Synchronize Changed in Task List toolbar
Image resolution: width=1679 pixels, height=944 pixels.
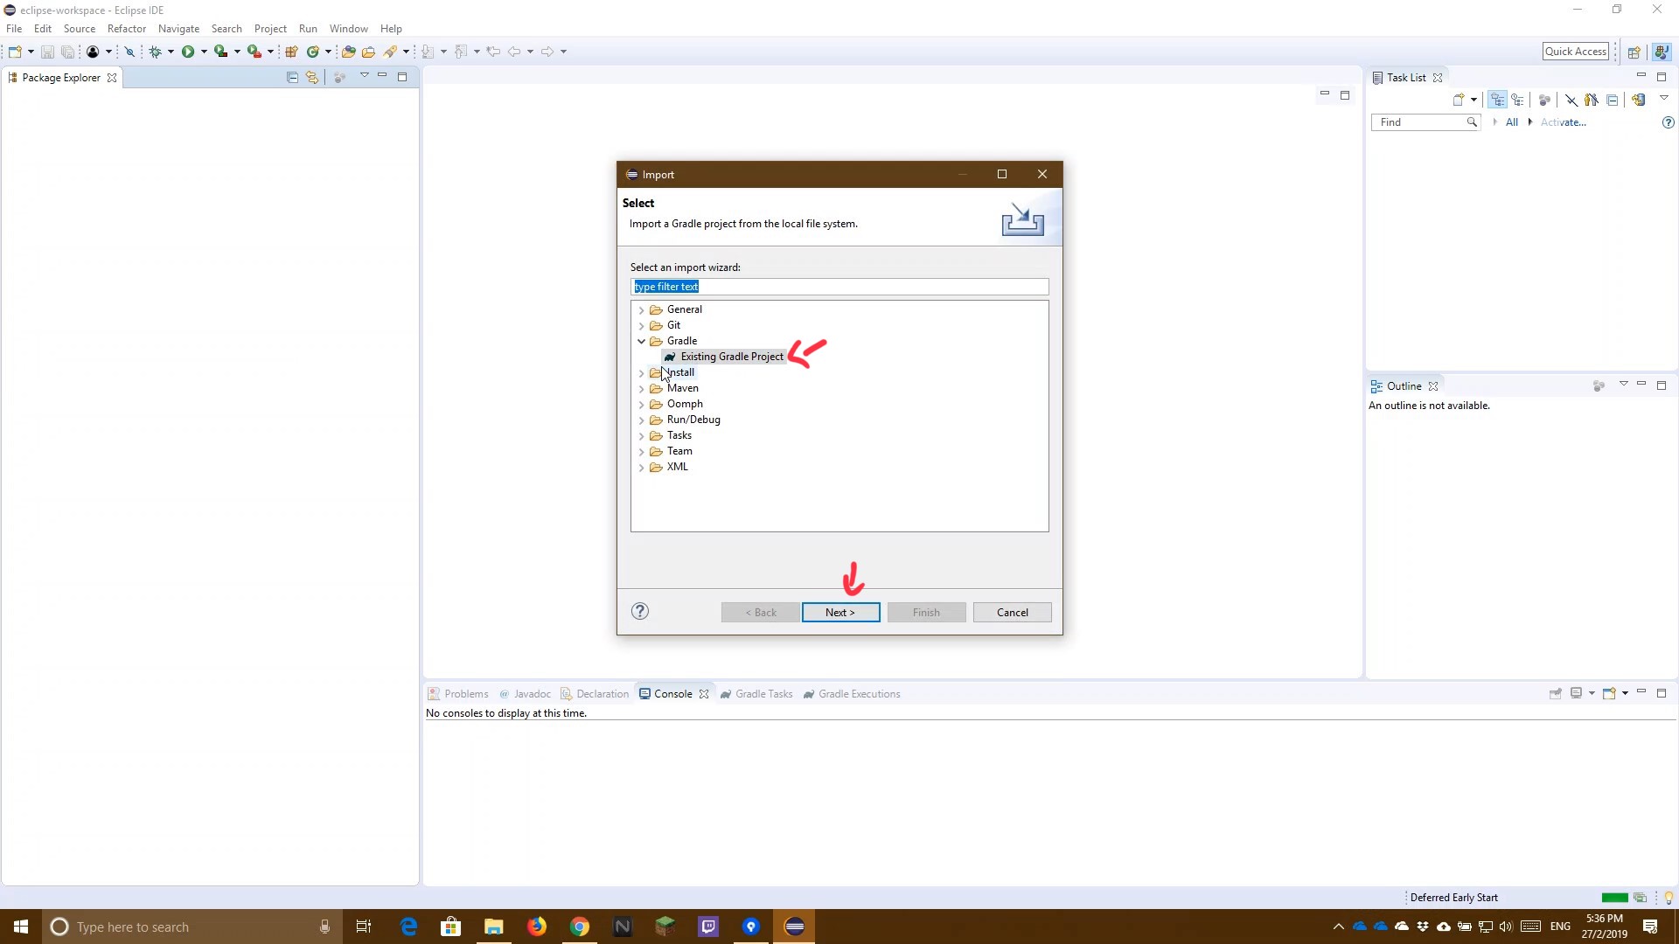click(1639, 100)
